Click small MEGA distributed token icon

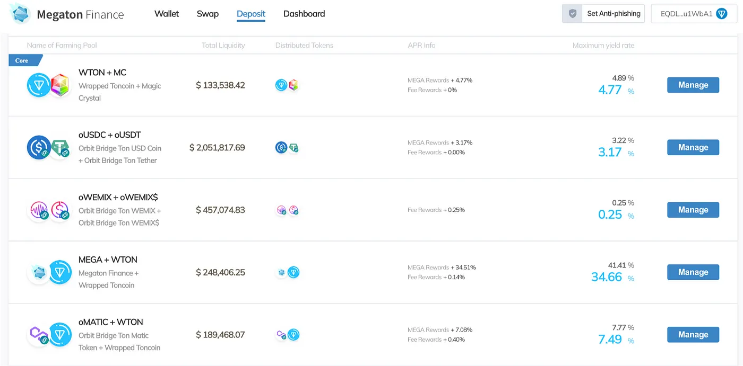tap(281, 272)
